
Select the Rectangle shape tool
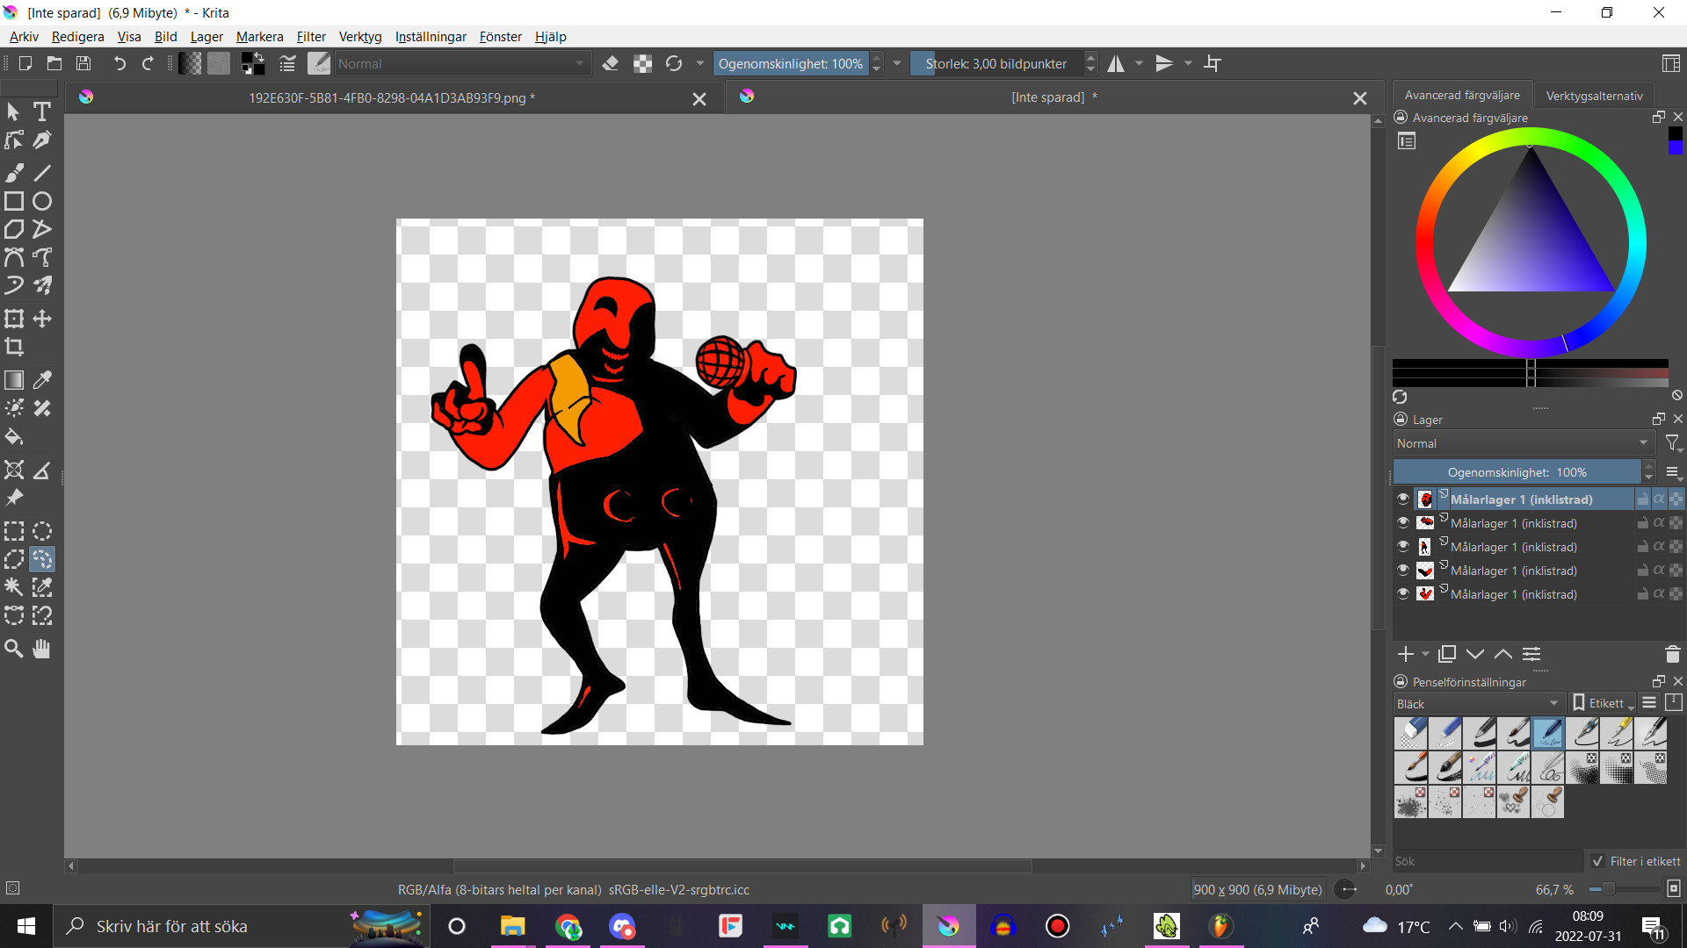14,201
